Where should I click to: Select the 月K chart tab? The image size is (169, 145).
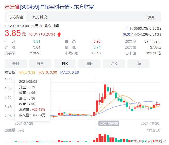coord(114,64)
